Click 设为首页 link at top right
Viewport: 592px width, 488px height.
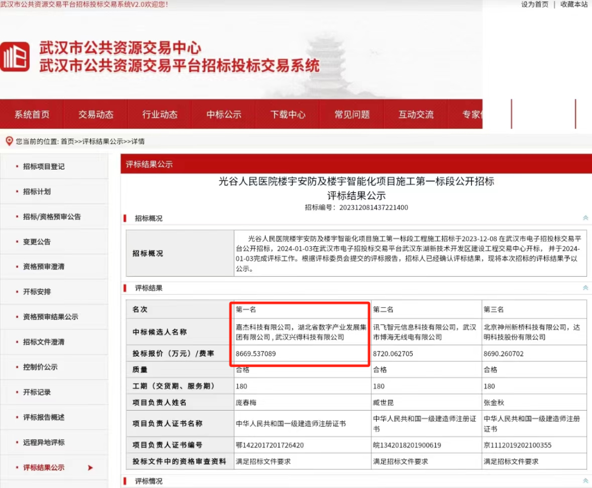pos(534,4)
